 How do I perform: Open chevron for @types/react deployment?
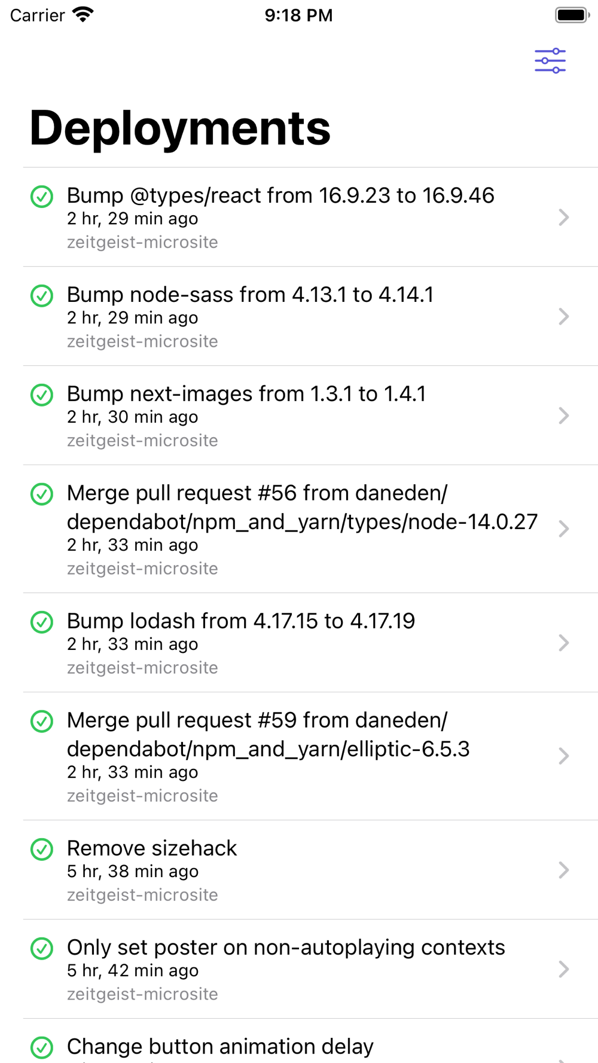563,217
